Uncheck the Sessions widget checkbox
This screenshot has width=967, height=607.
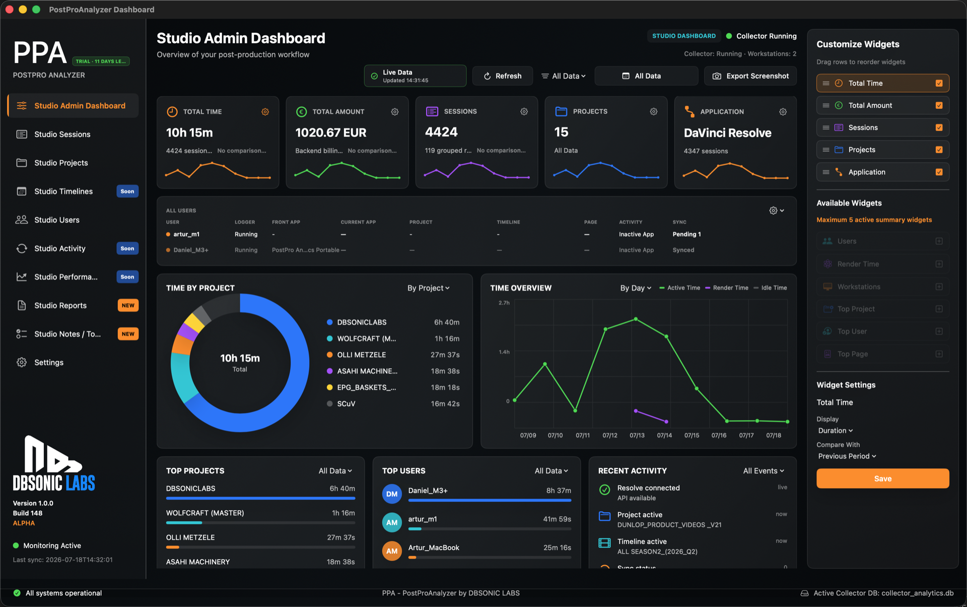coord(939,127)
